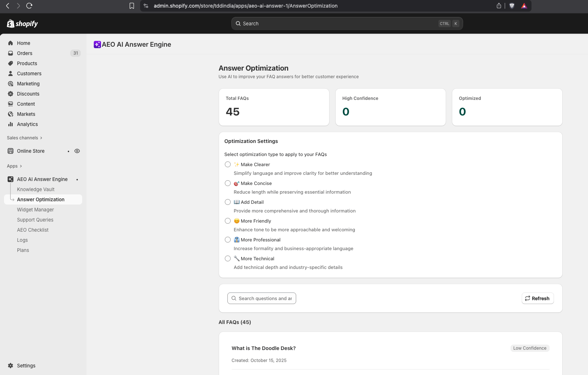
Task: Select the Make Concise radio option
Action: pos(228,183)
